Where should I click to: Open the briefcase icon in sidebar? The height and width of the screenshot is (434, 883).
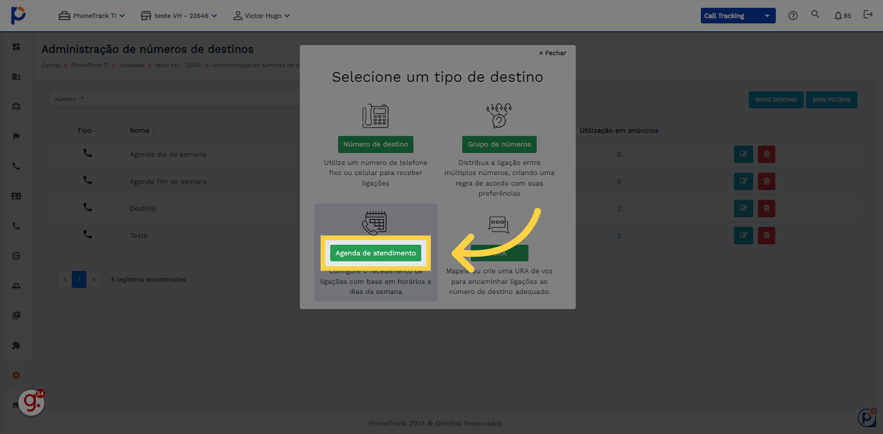pos(16,107)
